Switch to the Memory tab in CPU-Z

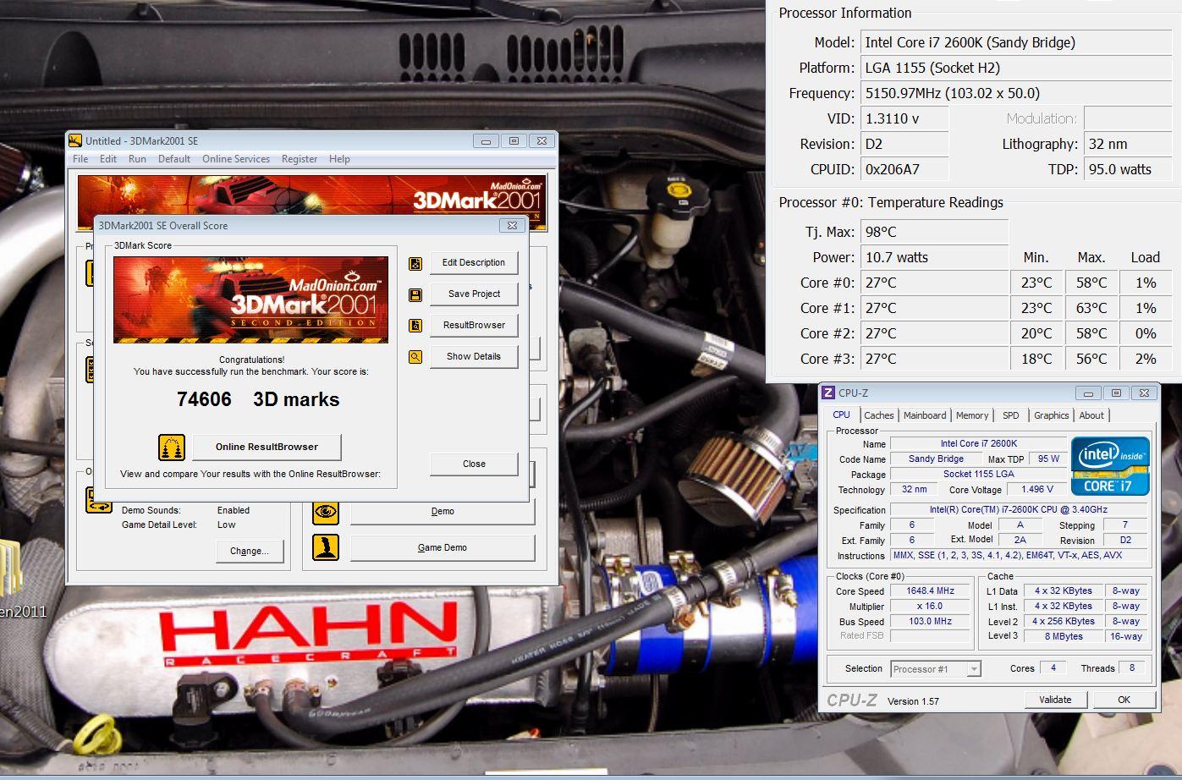tap(971, 415)
